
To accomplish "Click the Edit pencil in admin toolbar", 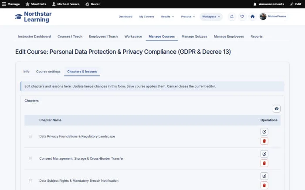I will coord(295,4).
